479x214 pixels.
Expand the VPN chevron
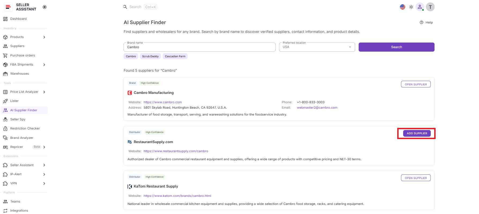(x=44, y=184)
